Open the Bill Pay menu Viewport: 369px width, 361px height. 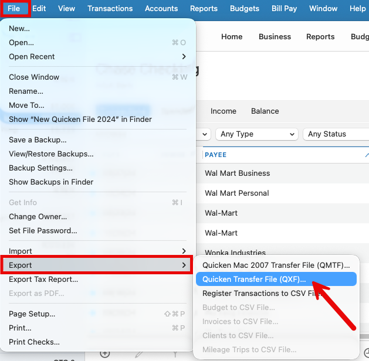point(285,8)
